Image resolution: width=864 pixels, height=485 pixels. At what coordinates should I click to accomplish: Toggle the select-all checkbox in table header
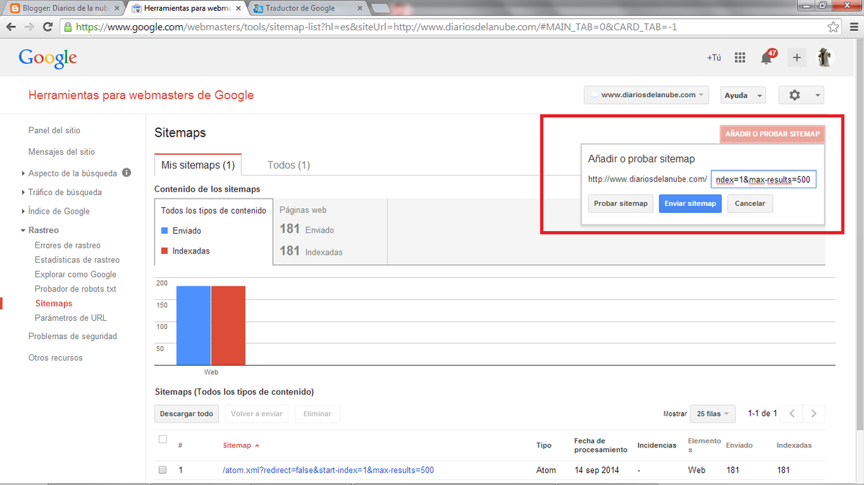click(x=163, y=440)
